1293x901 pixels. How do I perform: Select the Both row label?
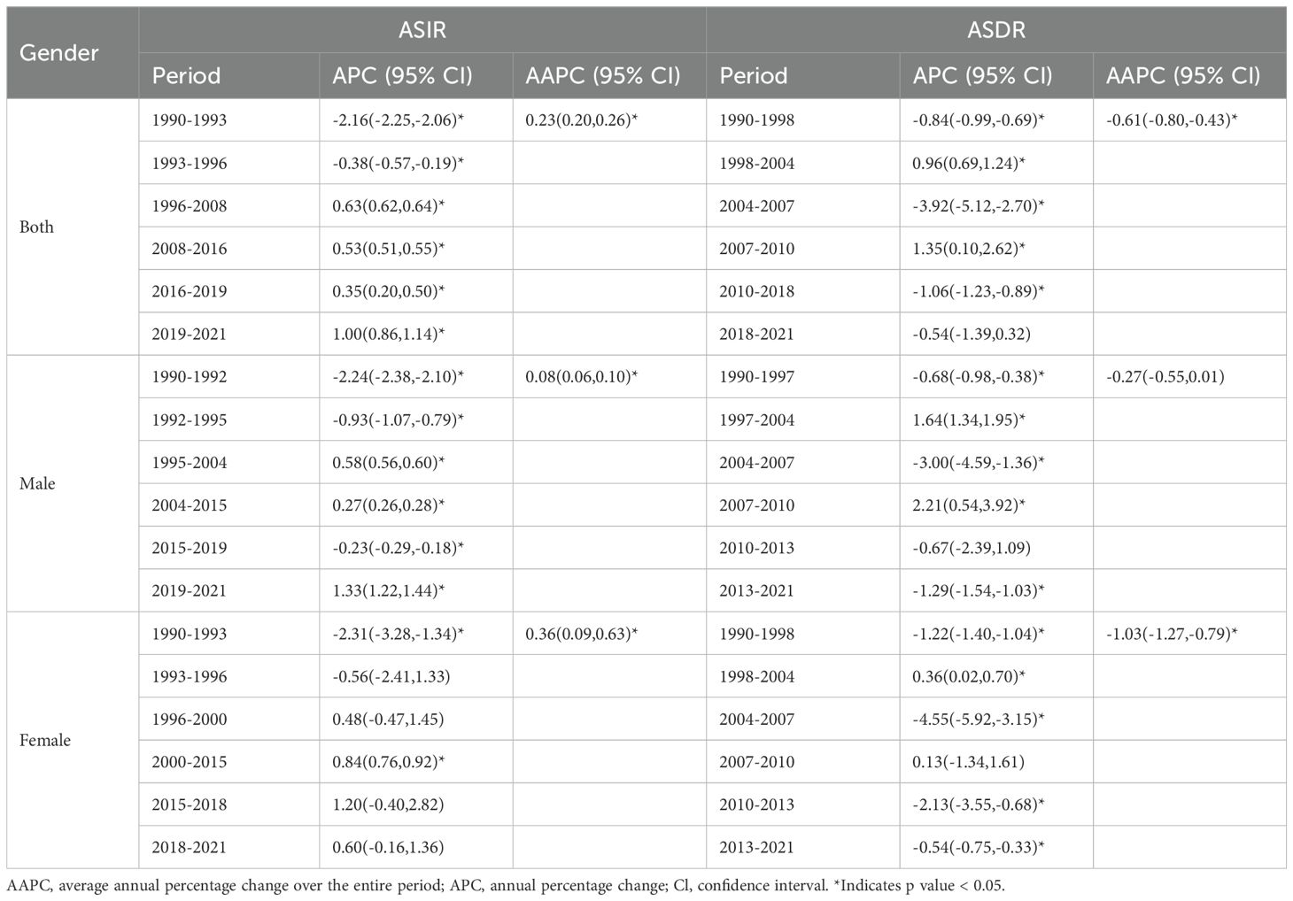(36, 227)
